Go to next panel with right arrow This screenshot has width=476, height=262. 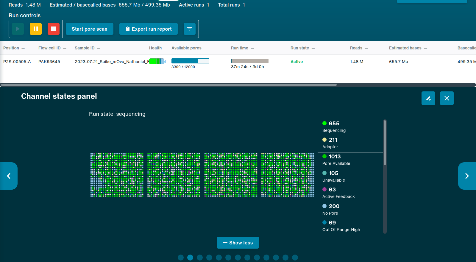467,176
